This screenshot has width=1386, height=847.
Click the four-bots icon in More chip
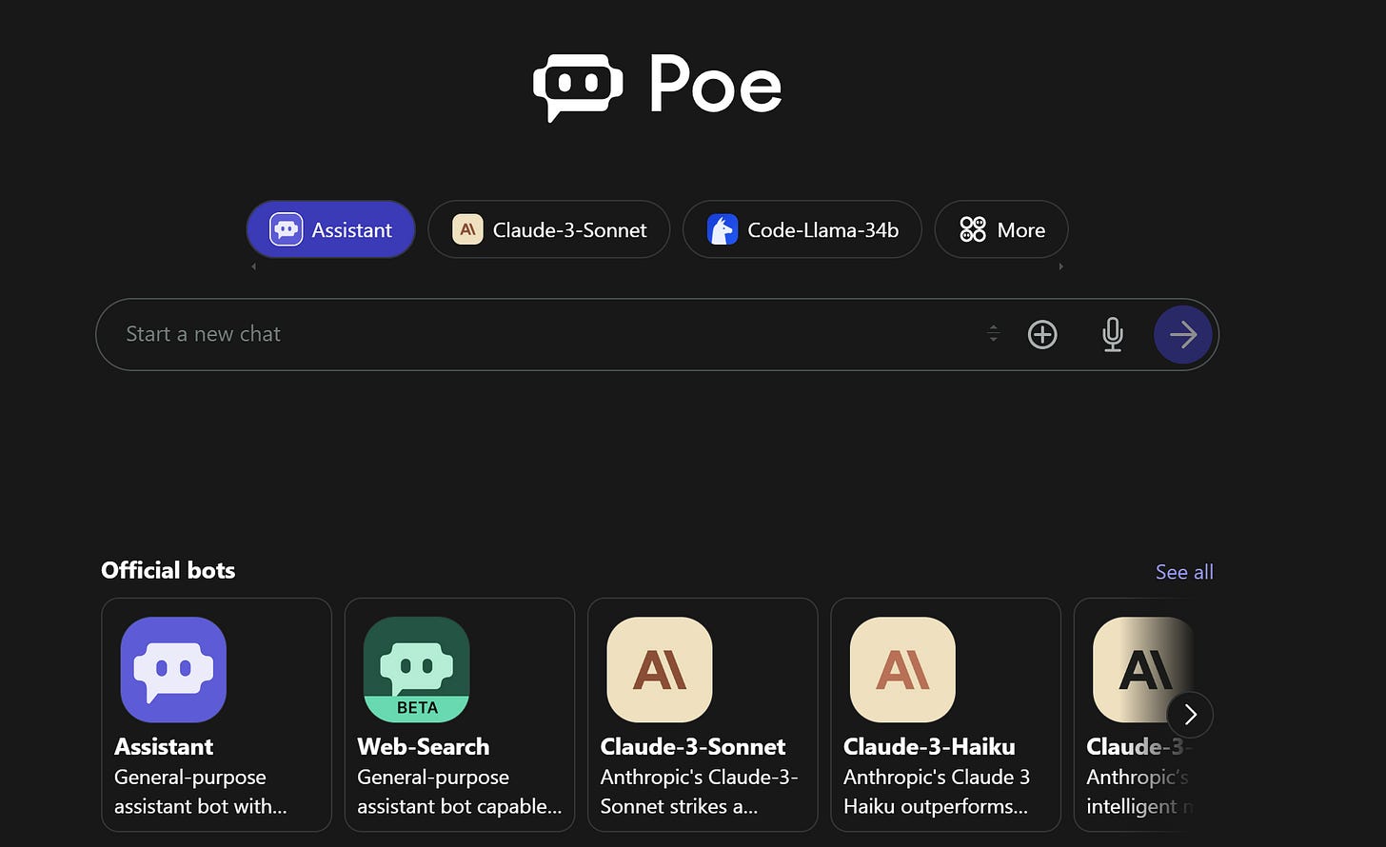(973, 229)
